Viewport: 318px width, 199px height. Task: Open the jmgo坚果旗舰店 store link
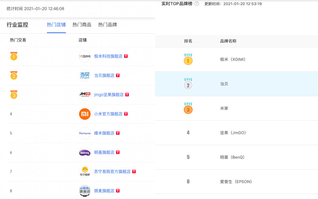(x=109, y=95)
